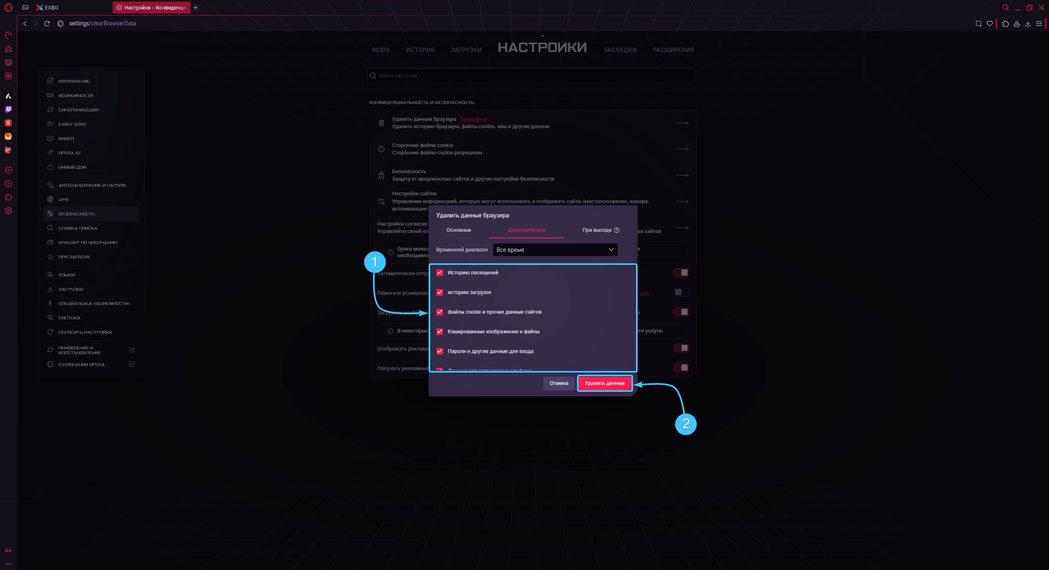The height and width of the screenshot is (570, 1049).
Task: Open a new tab with plus button
Action: pos(196,8)
